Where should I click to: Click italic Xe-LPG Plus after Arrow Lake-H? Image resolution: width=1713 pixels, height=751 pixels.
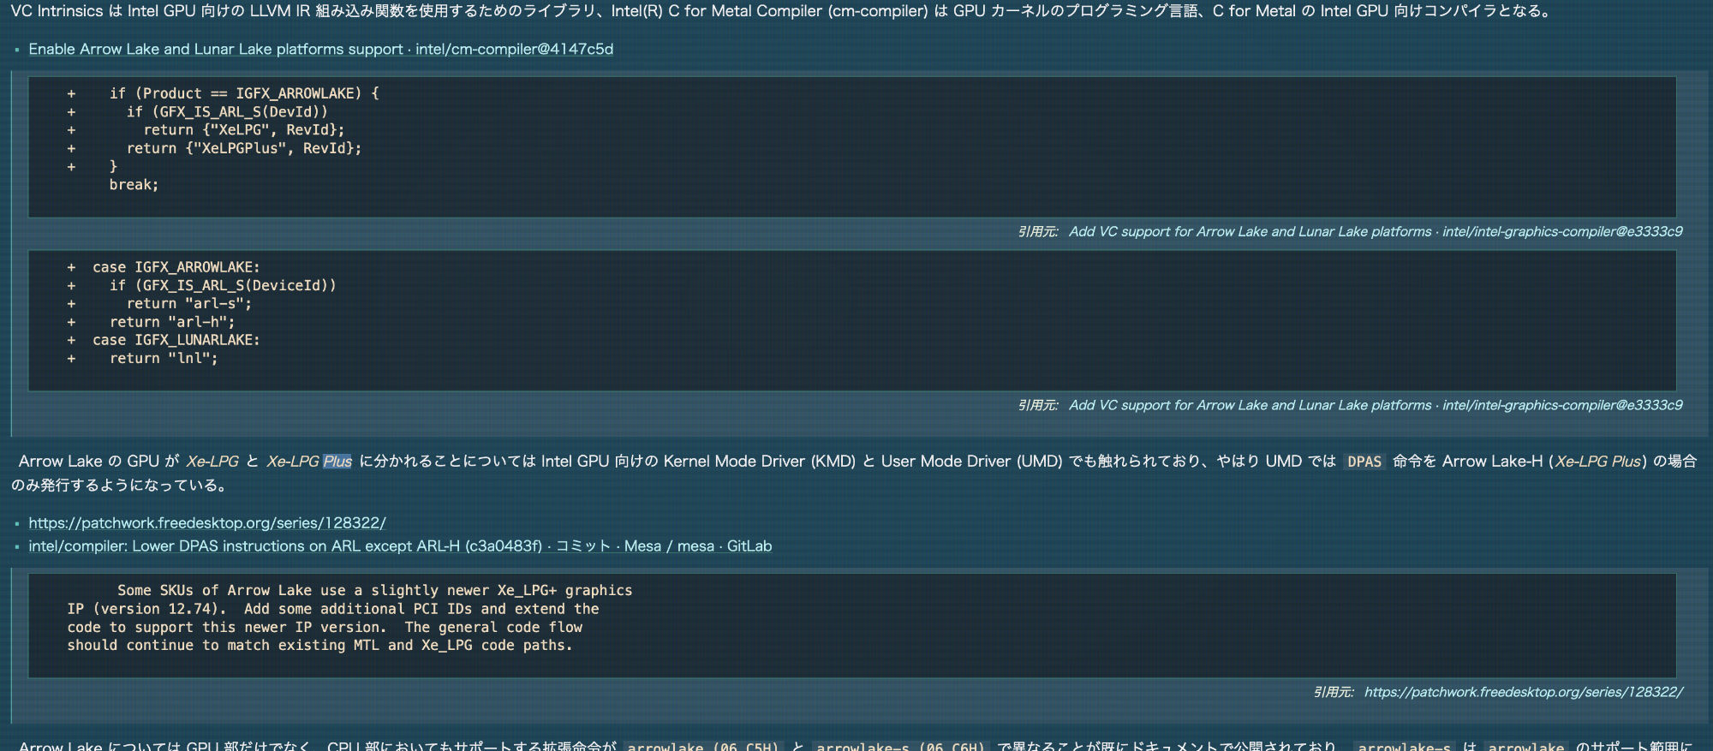[1597, 462]
